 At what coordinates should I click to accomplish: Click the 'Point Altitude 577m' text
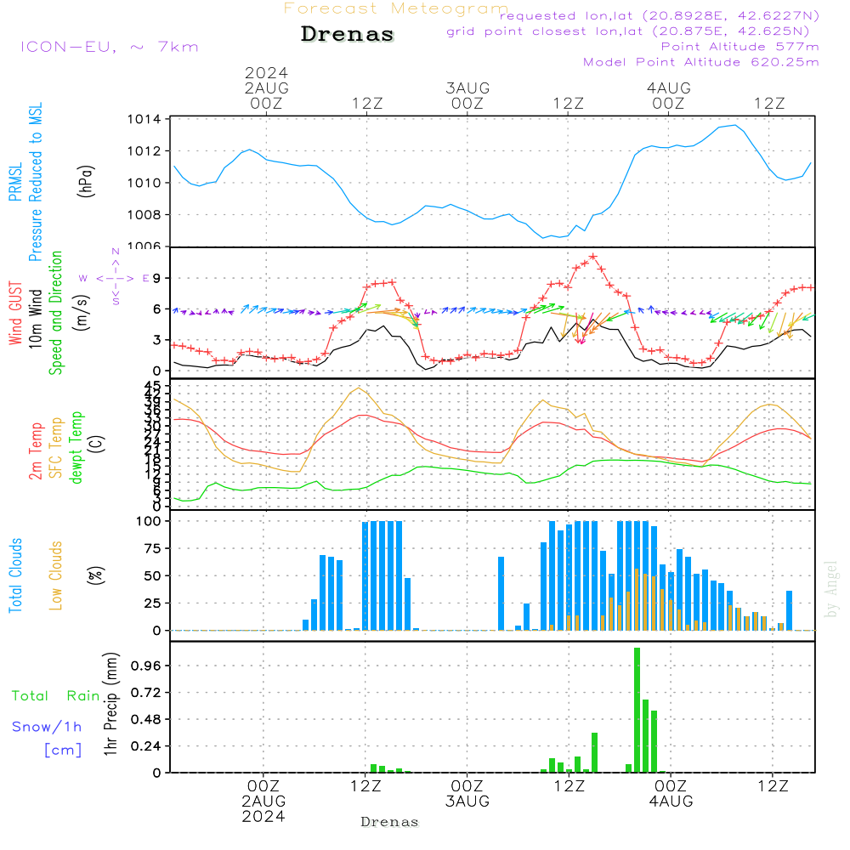tap(739, 47)
